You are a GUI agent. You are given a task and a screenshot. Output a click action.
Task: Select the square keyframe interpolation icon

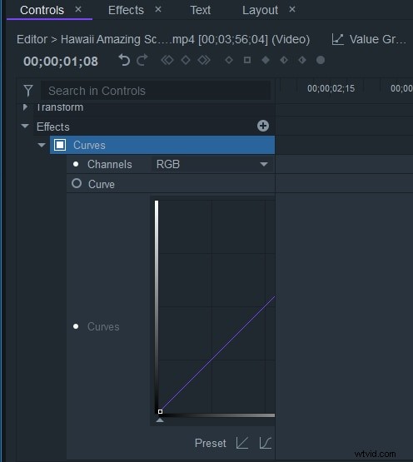pos(247,60)
